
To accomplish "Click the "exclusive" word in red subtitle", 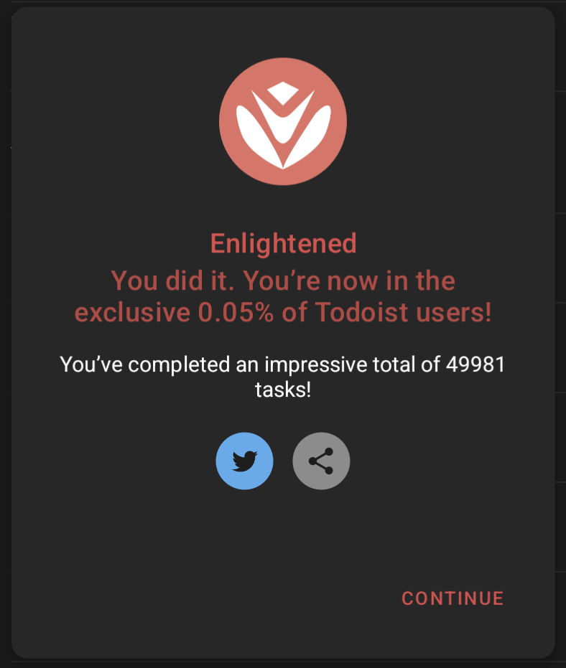I will [132, 312].
